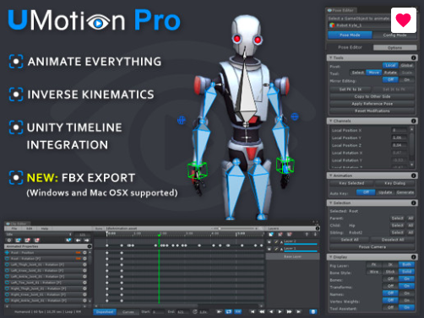Turn Names display On
Screen dimensions: 424x318
[x=406, y=294]
